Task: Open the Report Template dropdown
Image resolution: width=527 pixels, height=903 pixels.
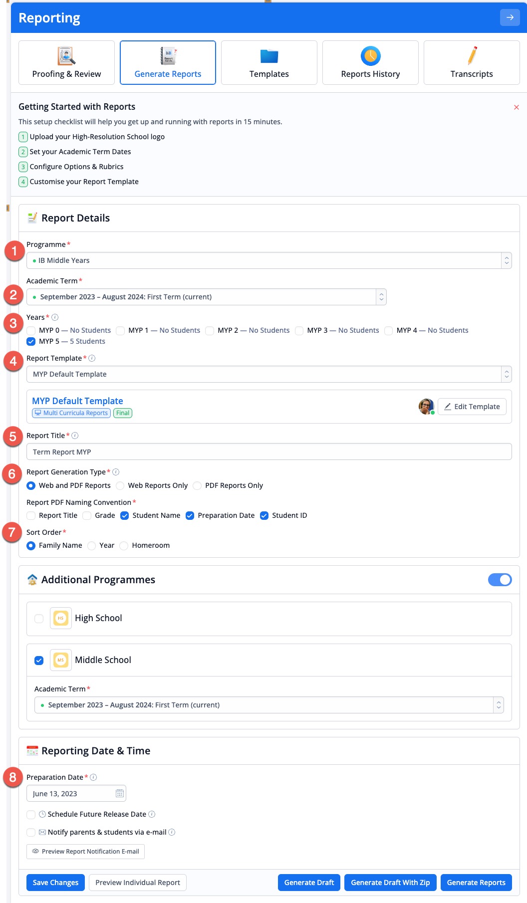Action: click(269, 374)
